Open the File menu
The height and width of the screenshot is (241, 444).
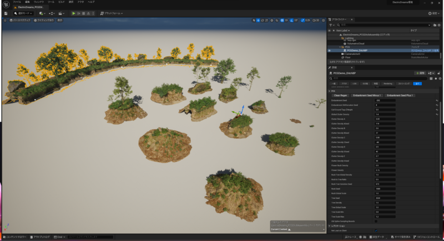tap(17, 2)
